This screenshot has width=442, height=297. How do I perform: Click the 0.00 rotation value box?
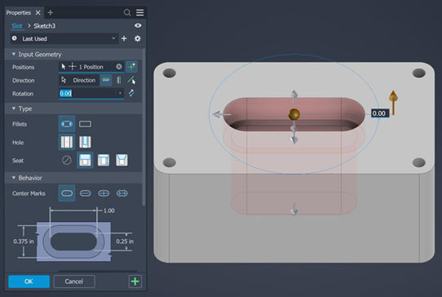380,113
